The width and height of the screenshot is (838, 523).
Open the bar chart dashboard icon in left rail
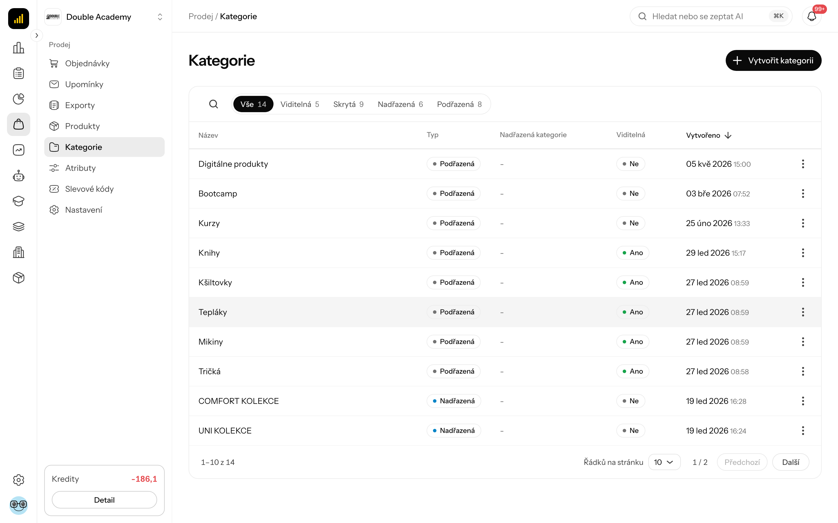[18, 48]
